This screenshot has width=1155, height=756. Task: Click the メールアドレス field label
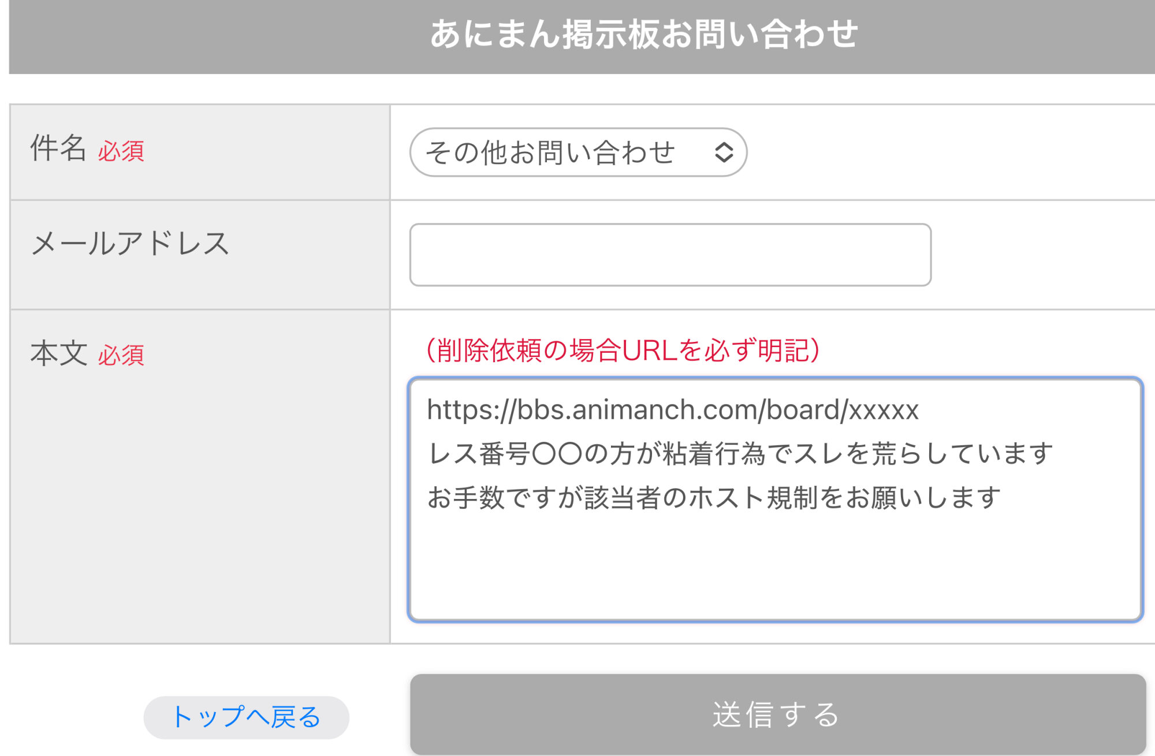130,243
